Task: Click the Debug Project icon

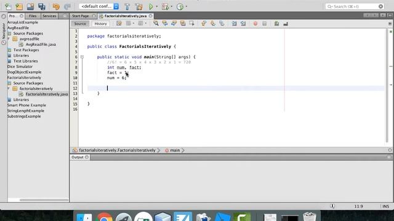Action: 165,7
